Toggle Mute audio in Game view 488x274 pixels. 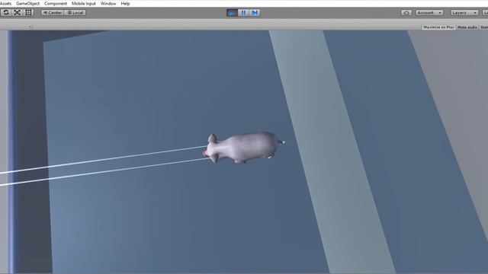467,27
